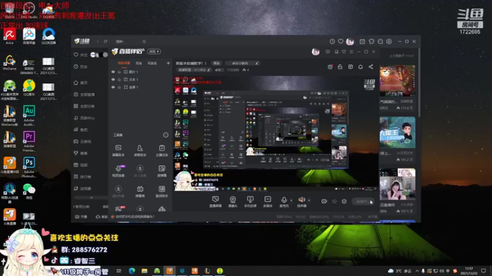Open Avira antivirus desktop icon
The height and width of the screenshot is (276, 492).
tap(9, 36)
